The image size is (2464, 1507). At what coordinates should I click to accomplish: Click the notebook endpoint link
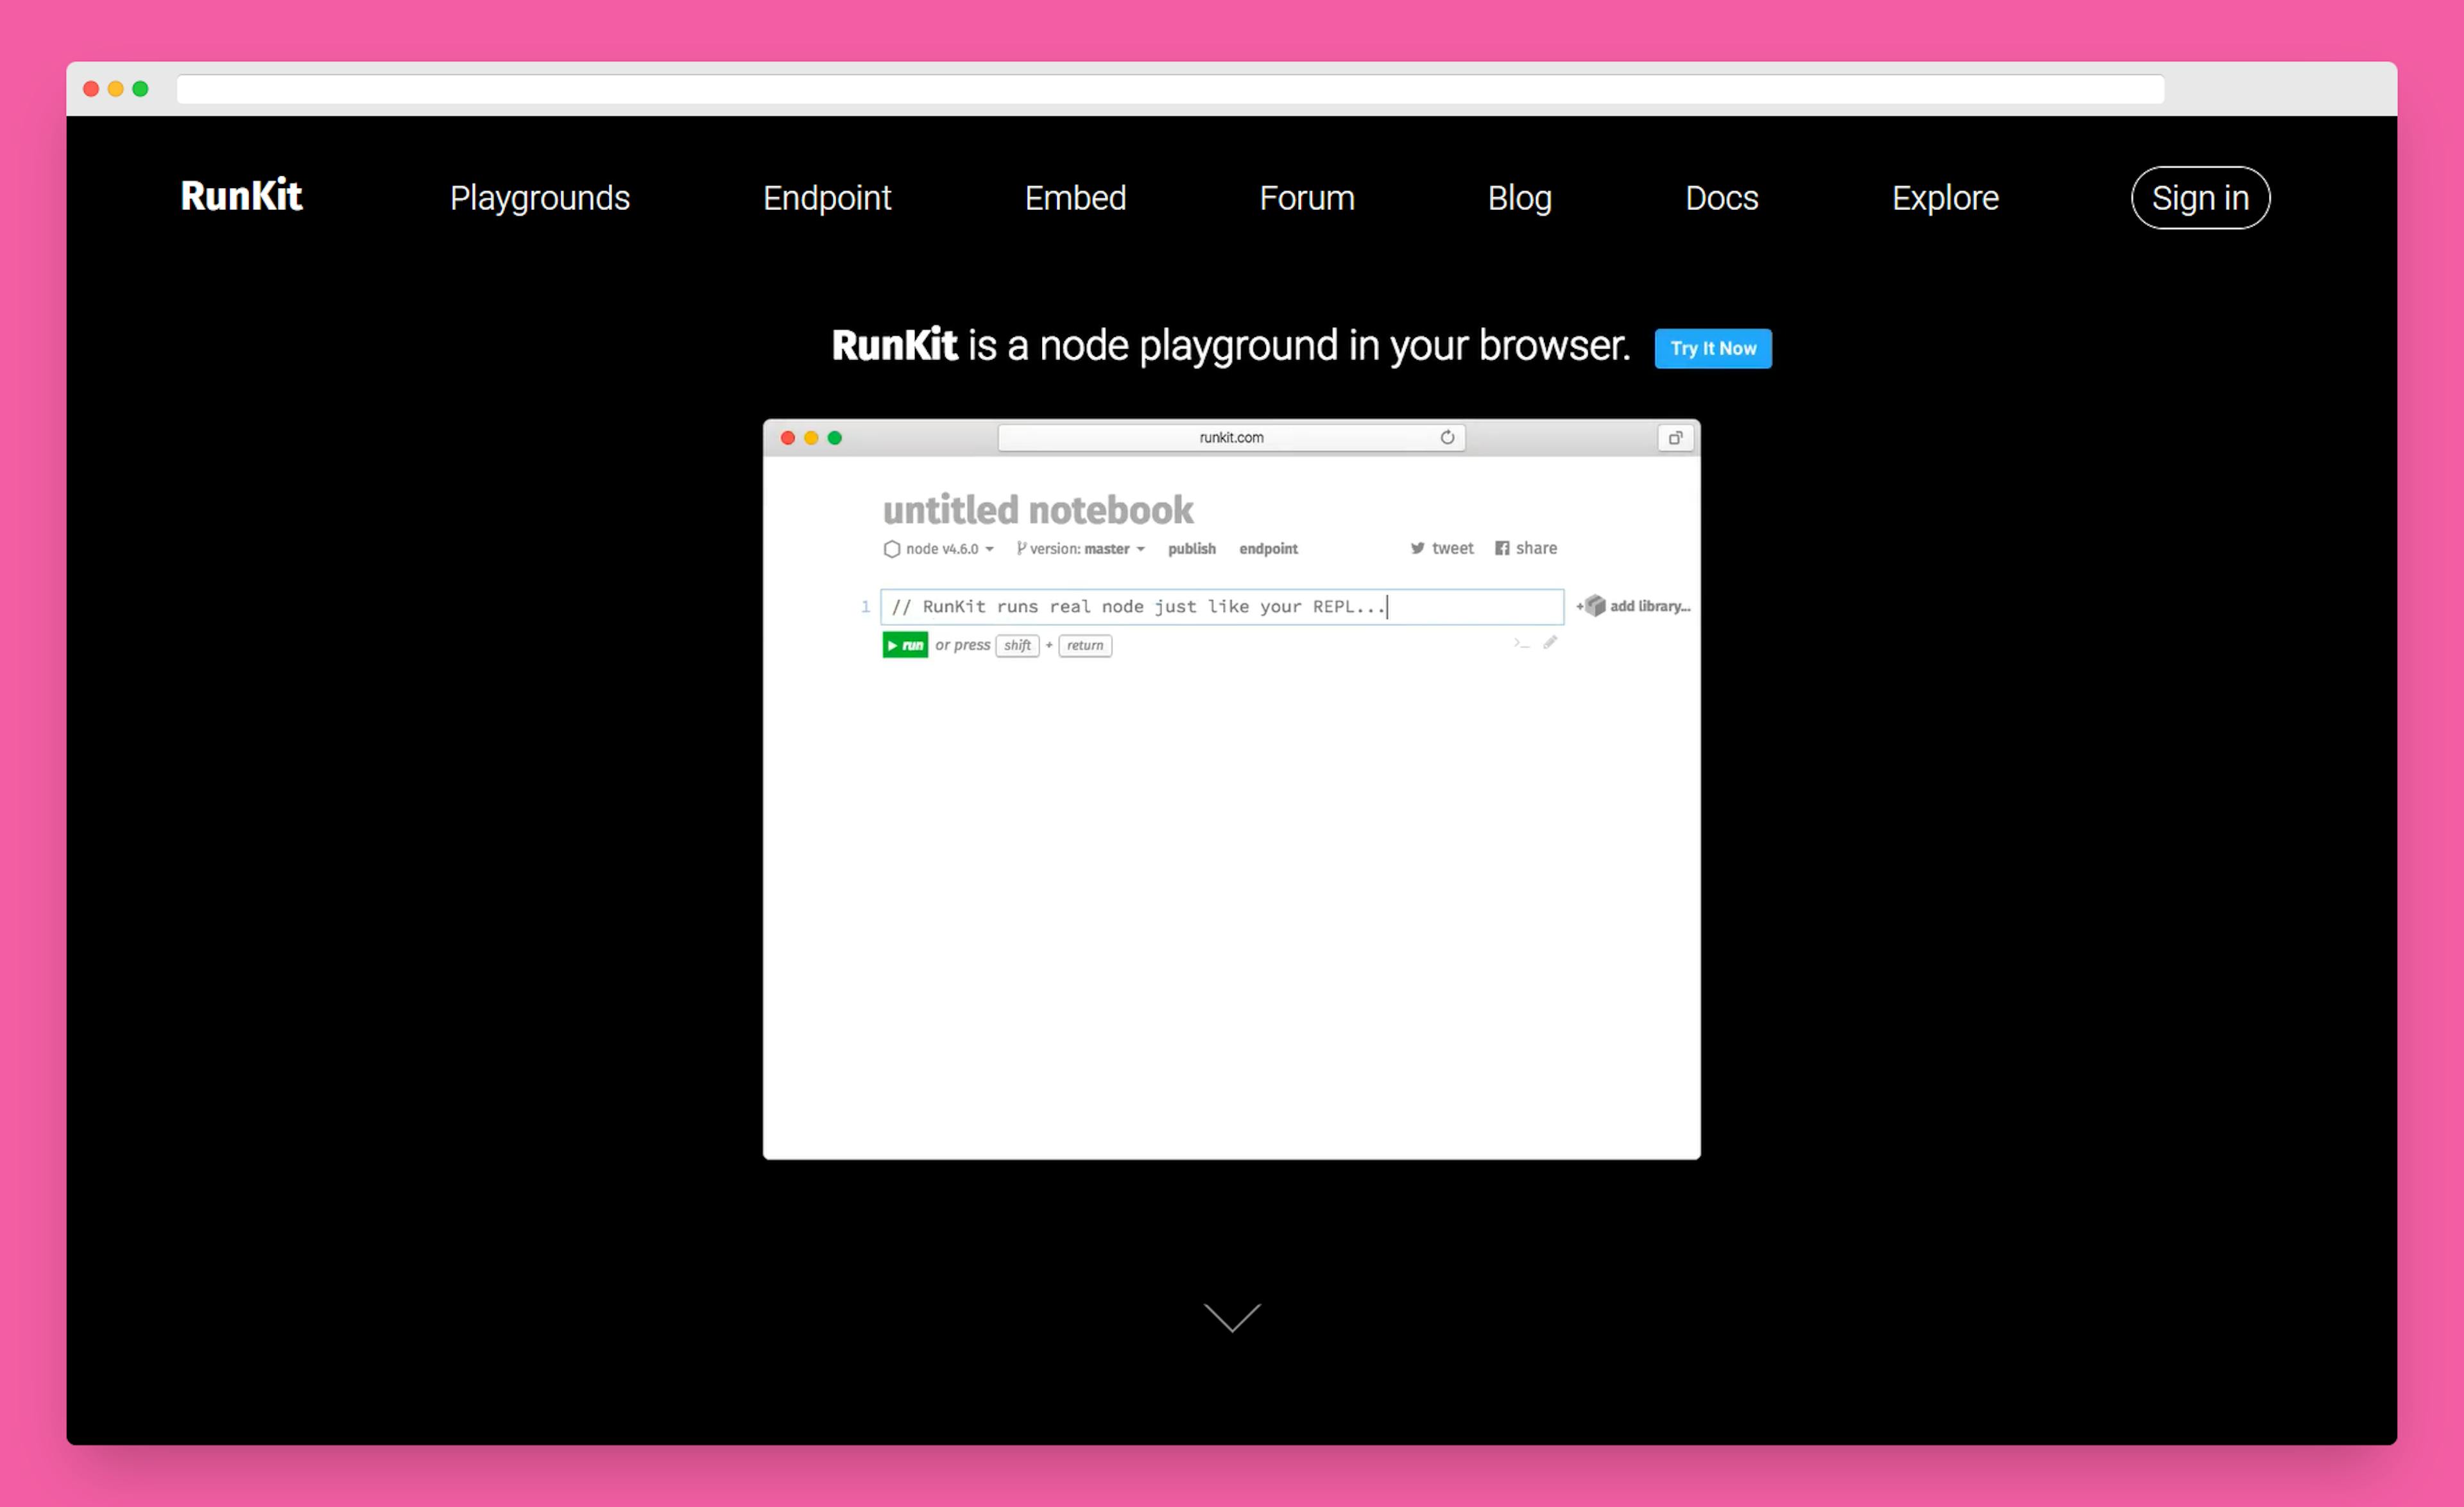pyautogui.click(x=1268, y=549)
